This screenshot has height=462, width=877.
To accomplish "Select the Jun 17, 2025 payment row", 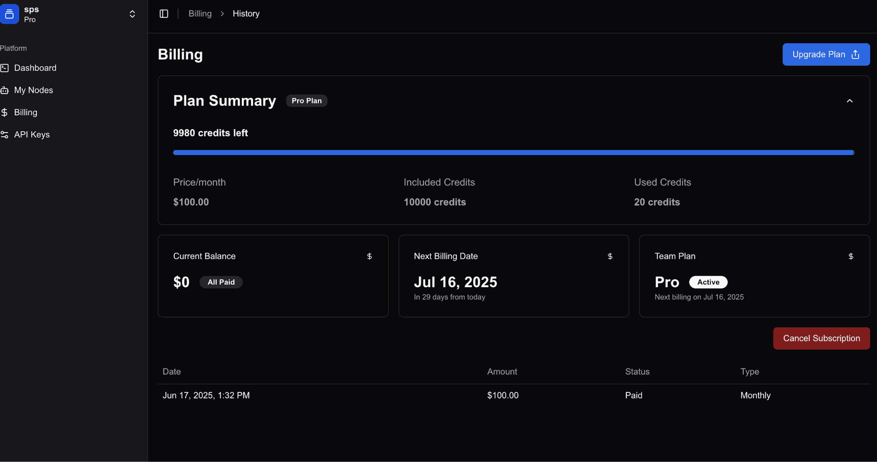I will coord(513,395).
